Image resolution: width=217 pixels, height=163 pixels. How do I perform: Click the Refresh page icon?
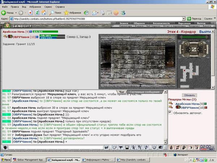37,13
